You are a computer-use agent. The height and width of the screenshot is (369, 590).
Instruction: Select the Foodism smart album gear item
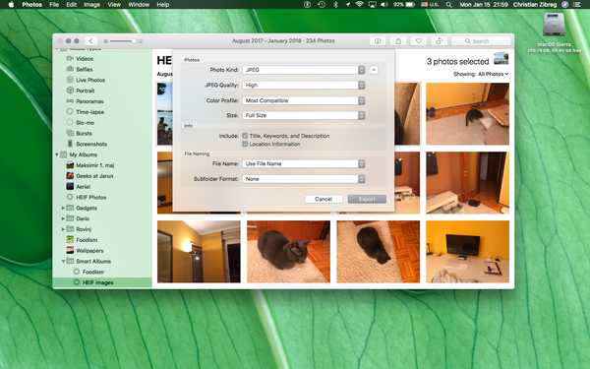click(x=93, y=272)
